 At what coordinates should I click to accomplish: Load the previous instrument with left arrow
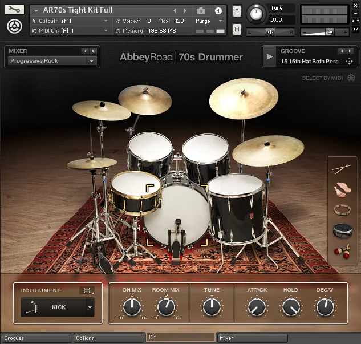175,11
